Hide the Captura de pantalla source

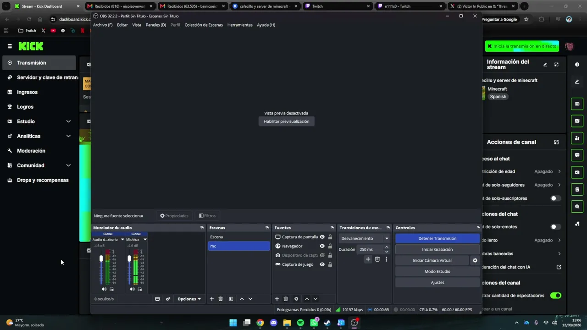[322, 237]
